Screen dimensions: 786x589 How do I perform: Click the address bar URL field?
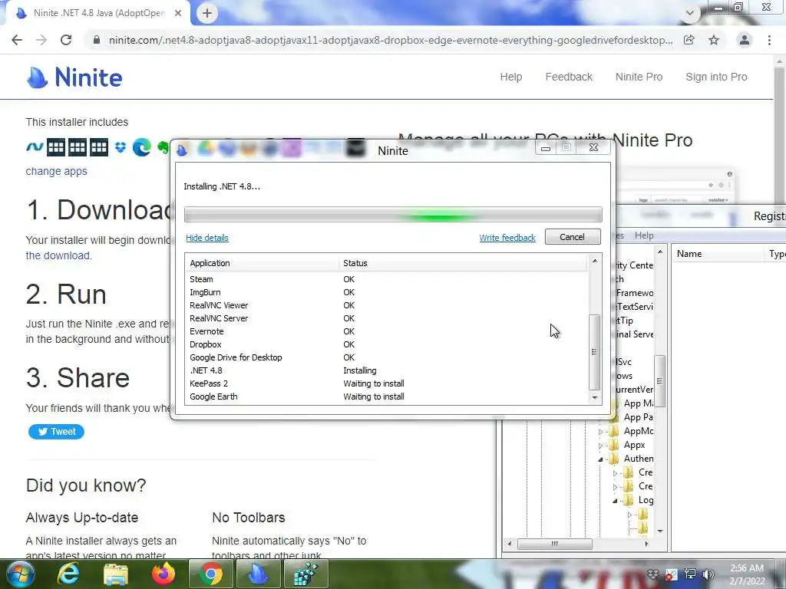(391, 40)
